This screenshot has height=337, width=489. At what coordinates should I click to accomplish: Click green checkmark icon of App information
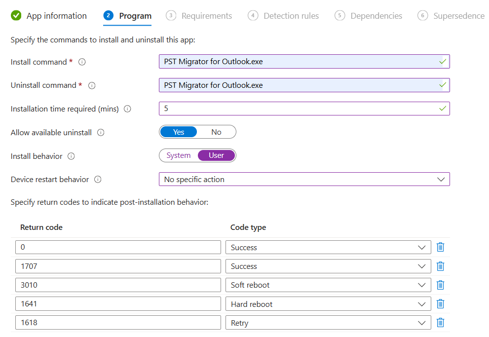(x=16, y=15)
